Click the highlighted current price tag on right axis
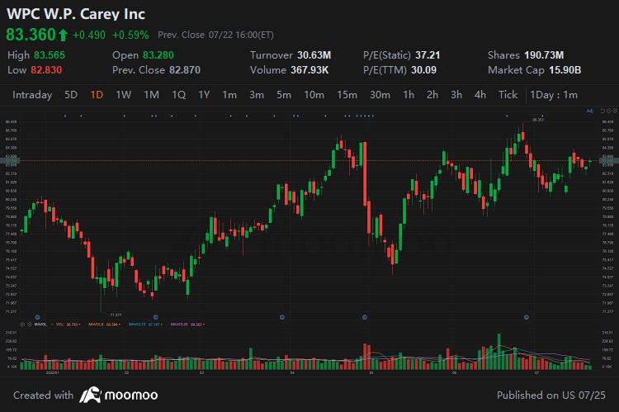This screenshot has width=619, height=412. 607,160
